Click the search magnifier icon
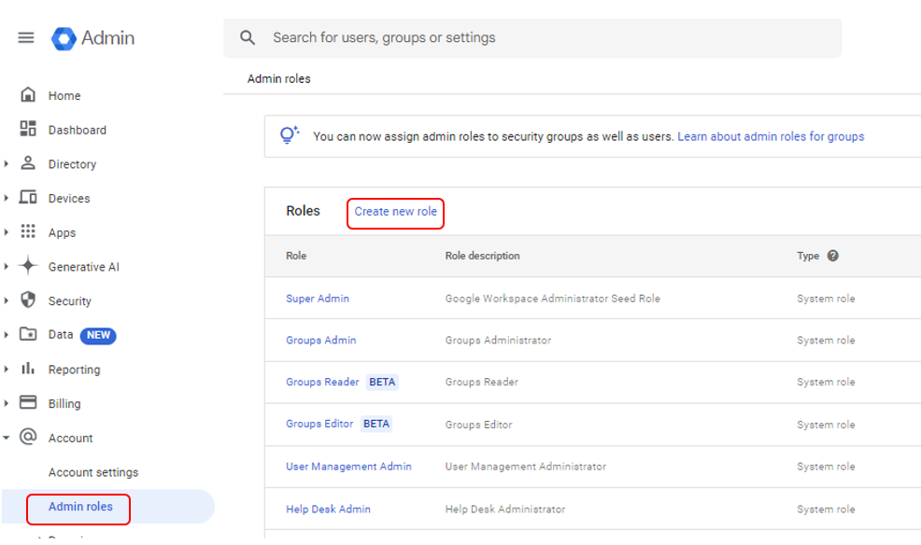921x545 pixels. click(x=248, y=38)
